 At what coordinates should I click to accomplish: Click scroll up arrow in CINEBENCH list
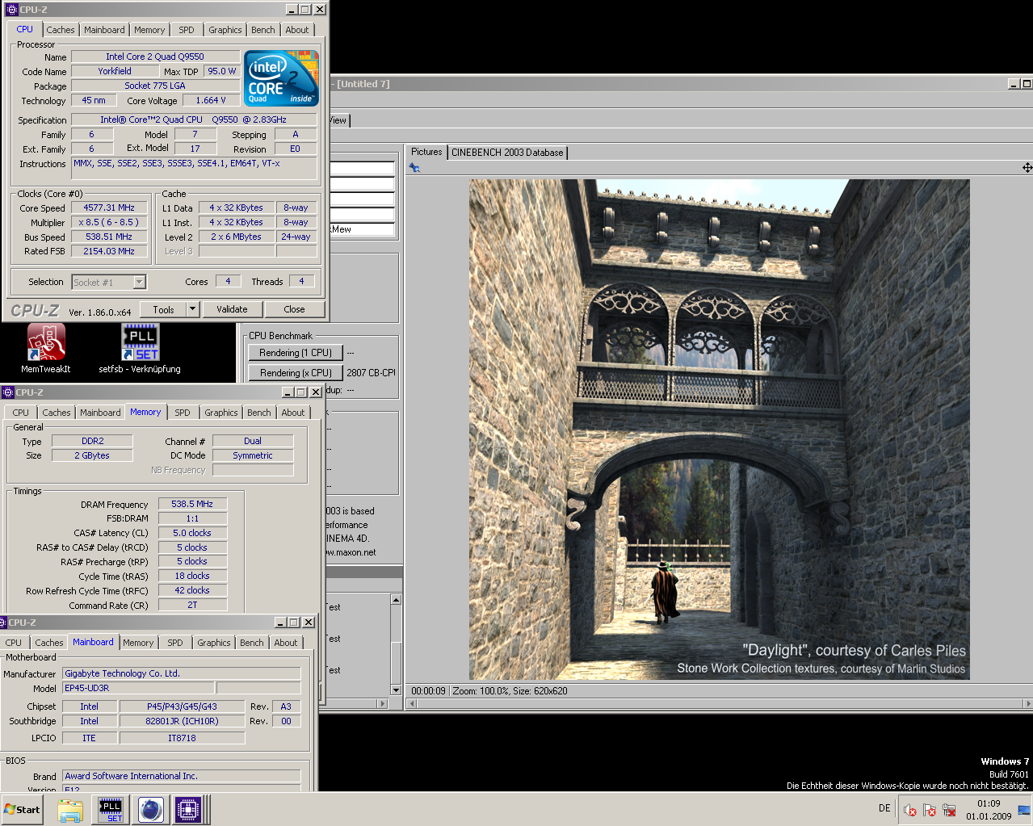(x=396, y=600)
